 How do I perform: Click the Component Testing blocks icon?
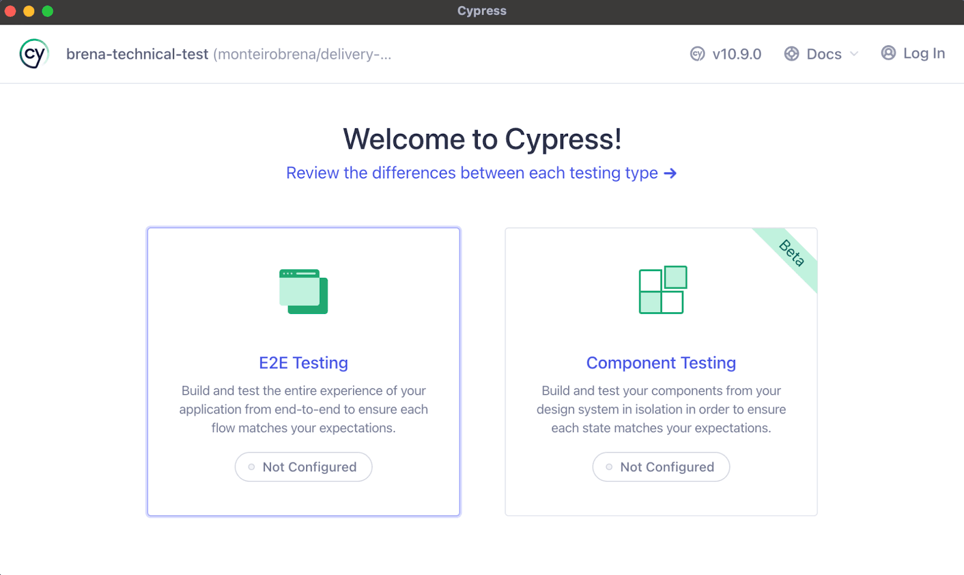(x=661, y=290)
